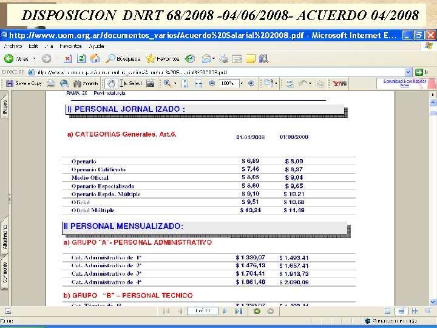Click the value '$ 2.090,09' in the table
This screenshot has width=437, height=328.
pos(294,282)
